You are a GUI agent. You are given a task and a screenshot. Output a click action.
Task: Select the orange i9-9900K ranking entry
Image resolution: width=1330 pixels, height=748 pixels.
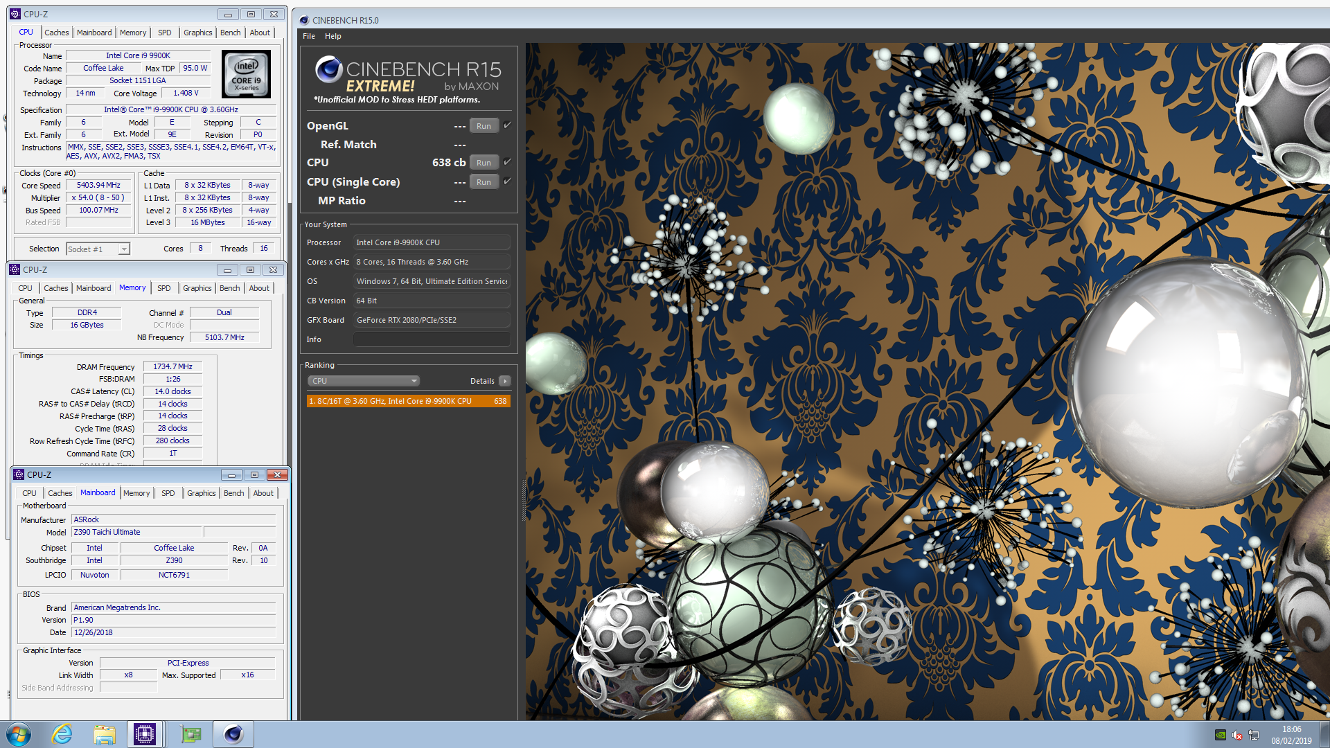(x=409, y=401)
